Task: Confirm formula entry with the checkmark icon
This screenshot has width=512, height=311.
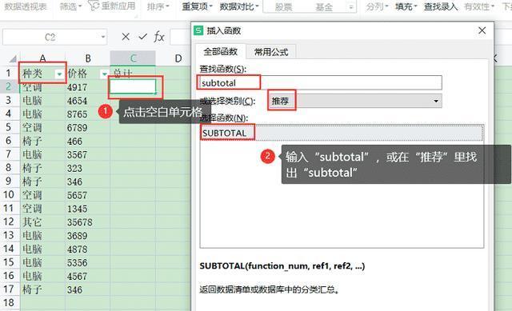Action: (142, 37)
